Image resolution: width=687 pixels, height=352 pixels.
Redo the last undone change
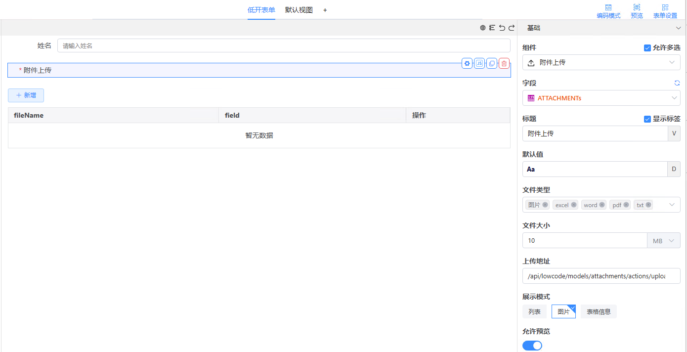tap(512, 28)
